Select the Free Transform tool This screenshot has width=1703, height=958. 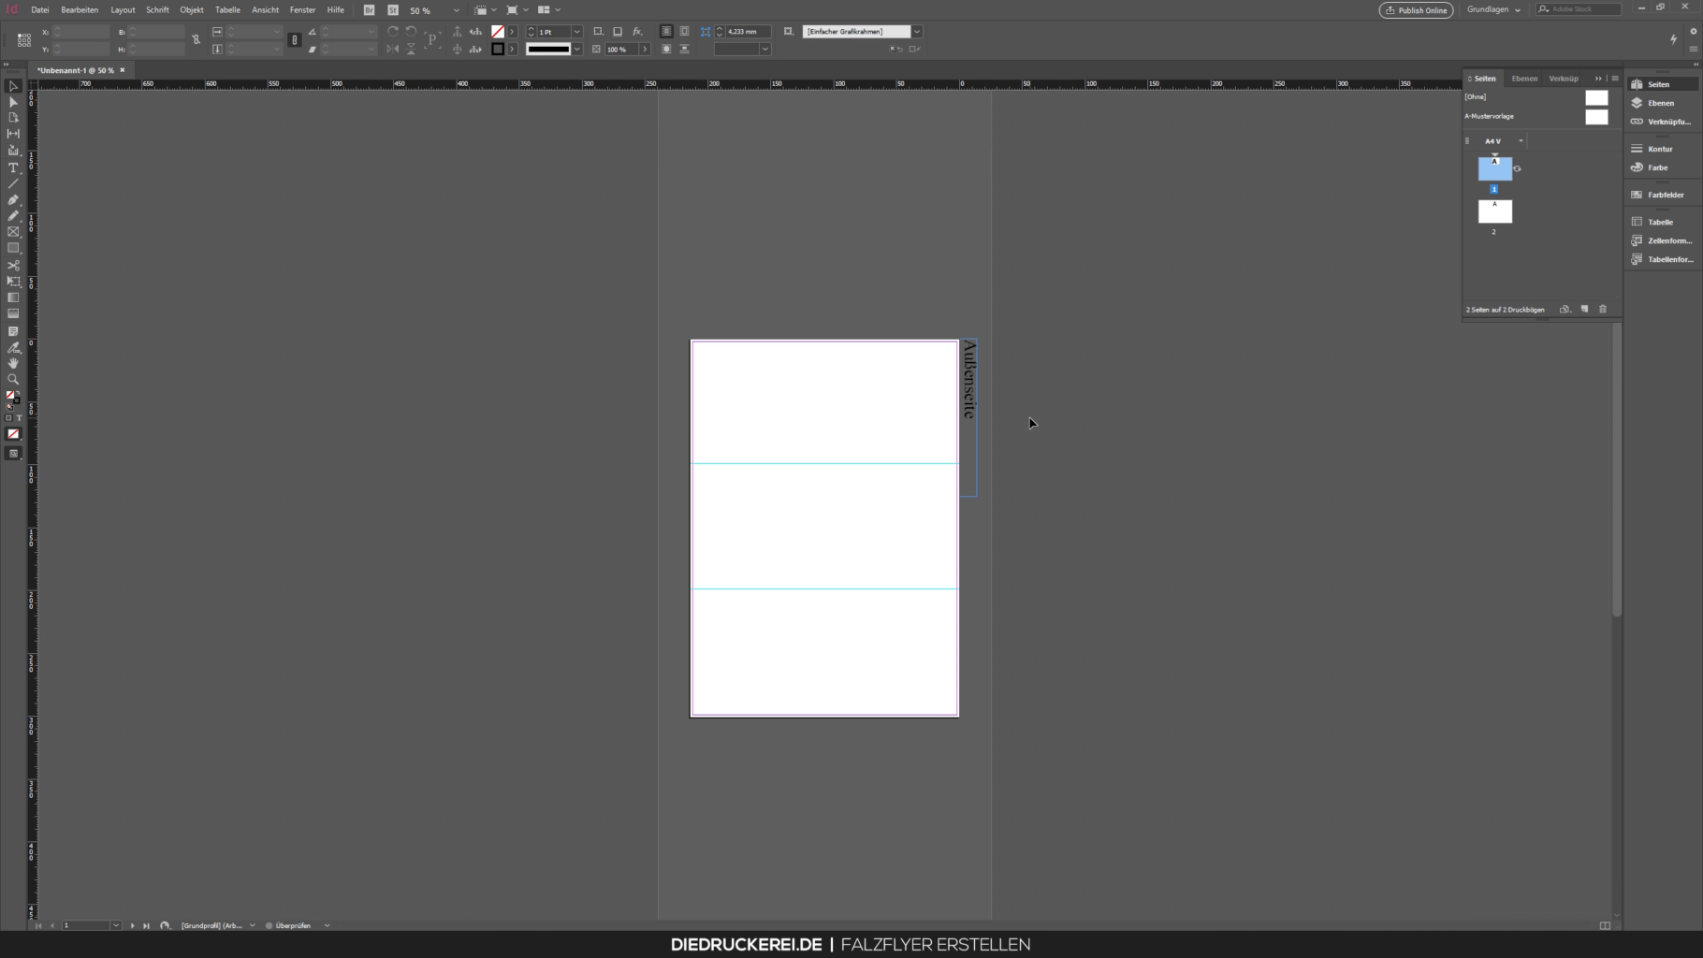tap(13, 282)
